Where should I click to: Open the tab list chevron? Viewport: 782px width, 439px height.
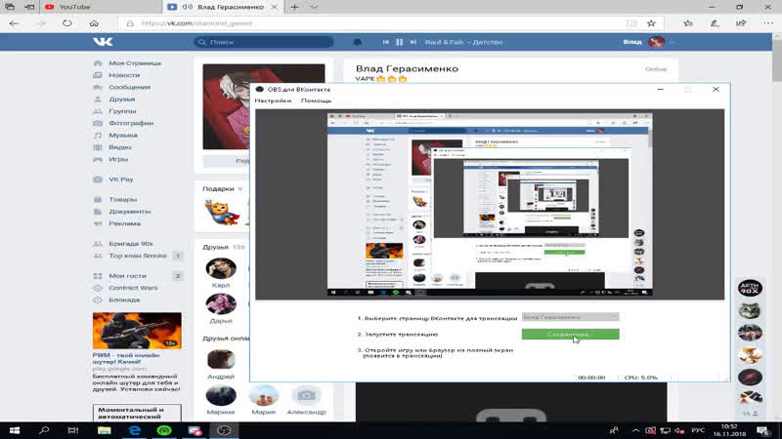click(314, 7)
